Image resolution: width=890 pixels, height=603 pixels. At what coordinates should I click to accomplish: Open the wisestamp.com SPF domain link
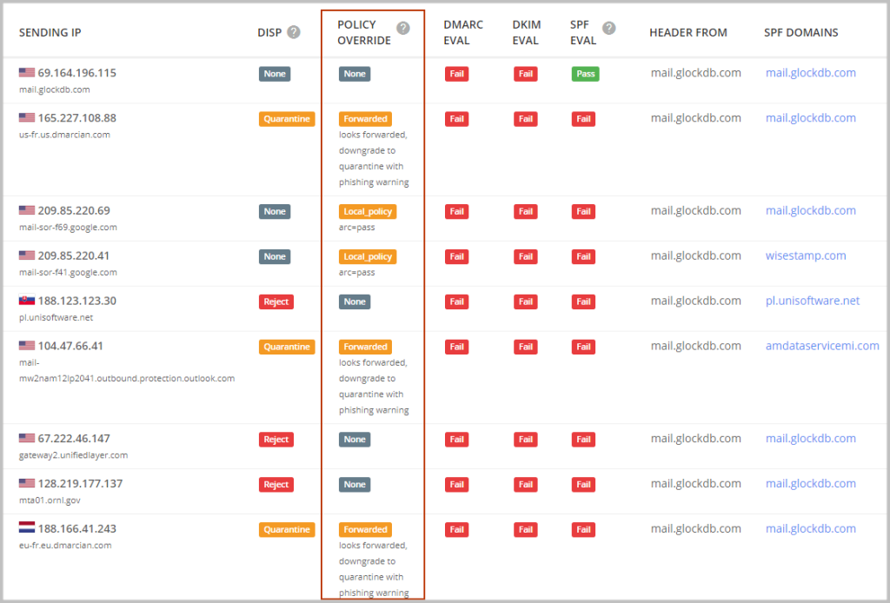click(x=806, y=255)
